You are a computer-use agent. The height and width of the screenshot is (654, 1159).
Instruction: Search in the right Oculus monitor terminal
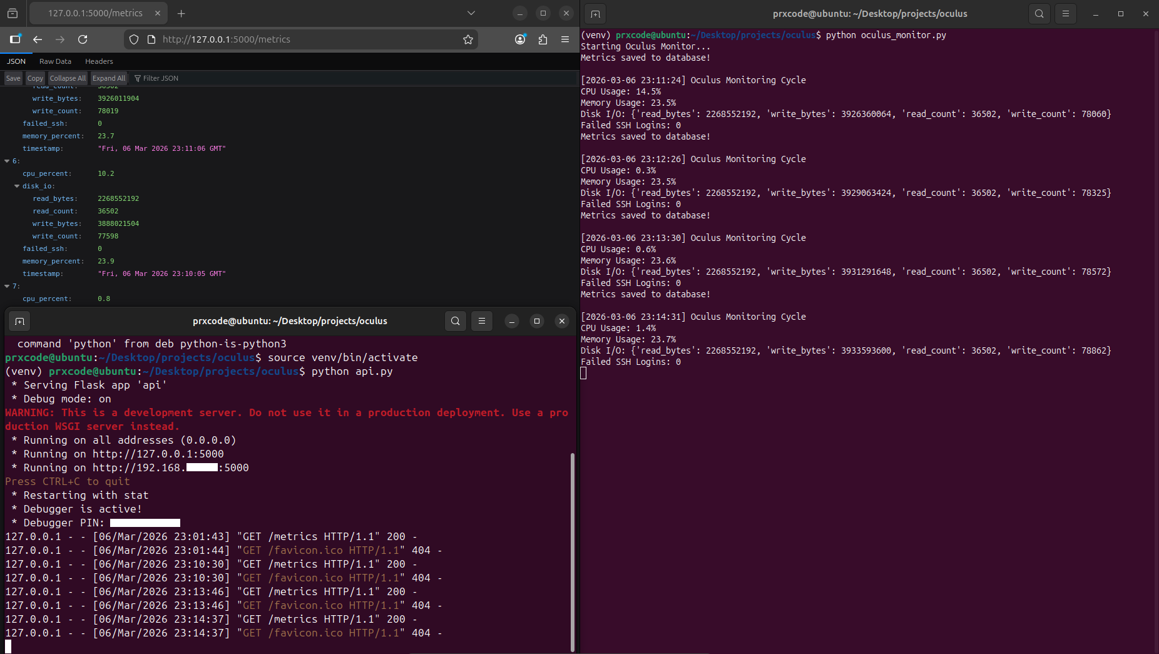click(1039, 14)
